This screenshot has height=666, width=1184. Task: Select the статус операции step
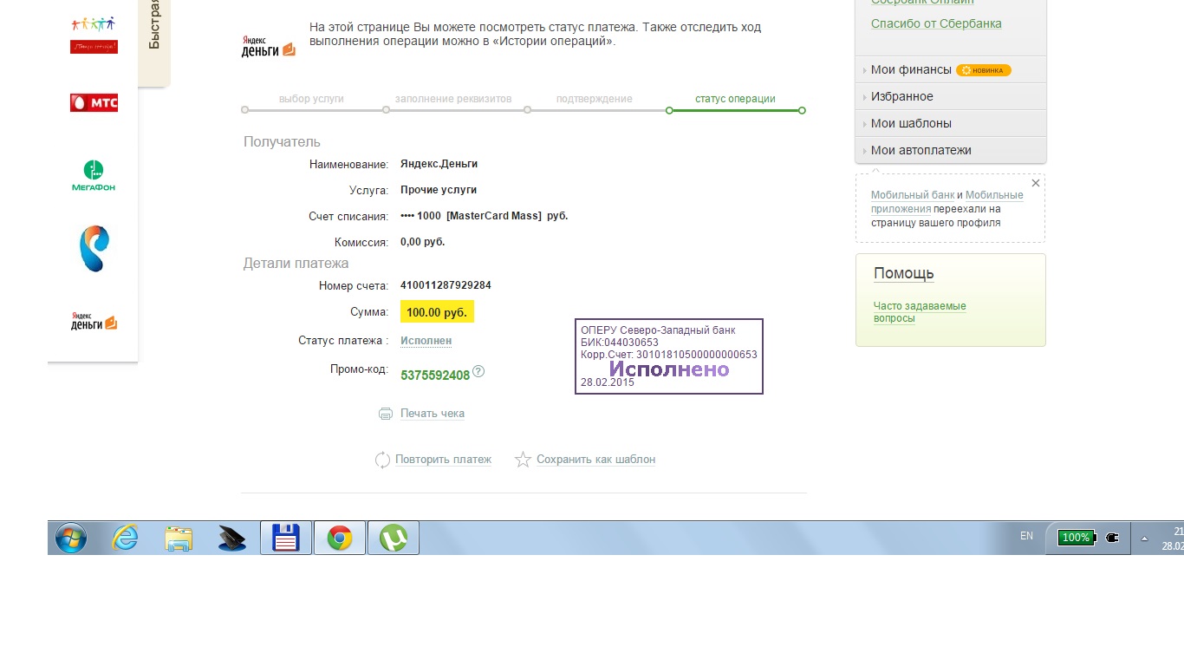(x=735, y=99)
